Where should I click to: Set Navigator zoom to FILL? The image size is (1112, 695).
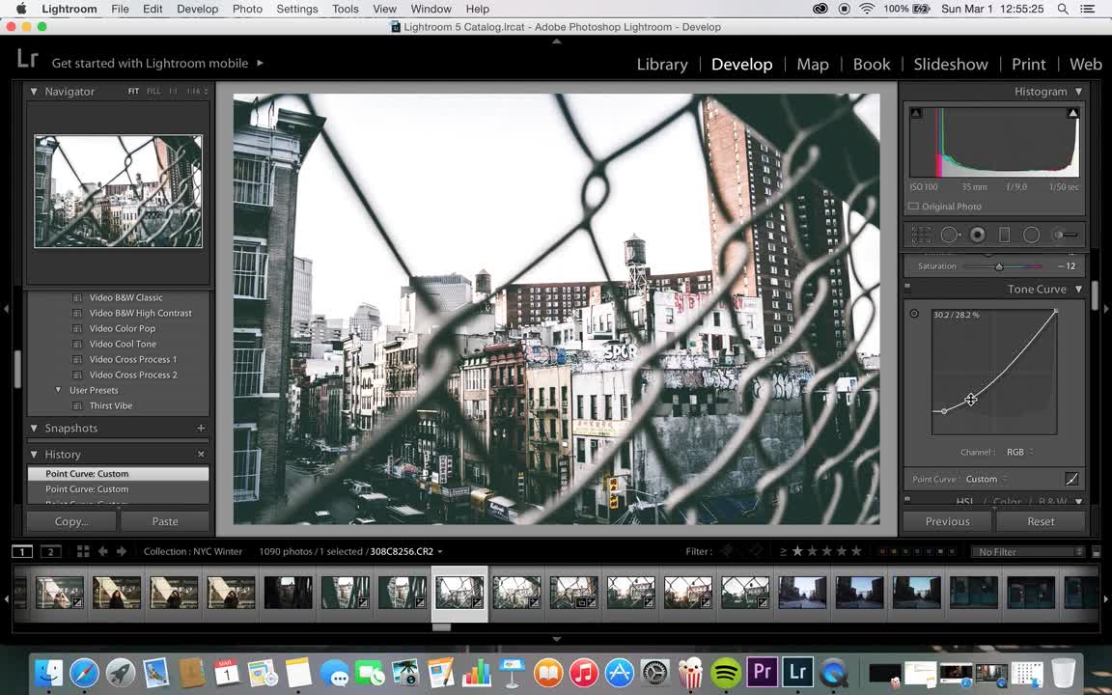pos(153,92)
